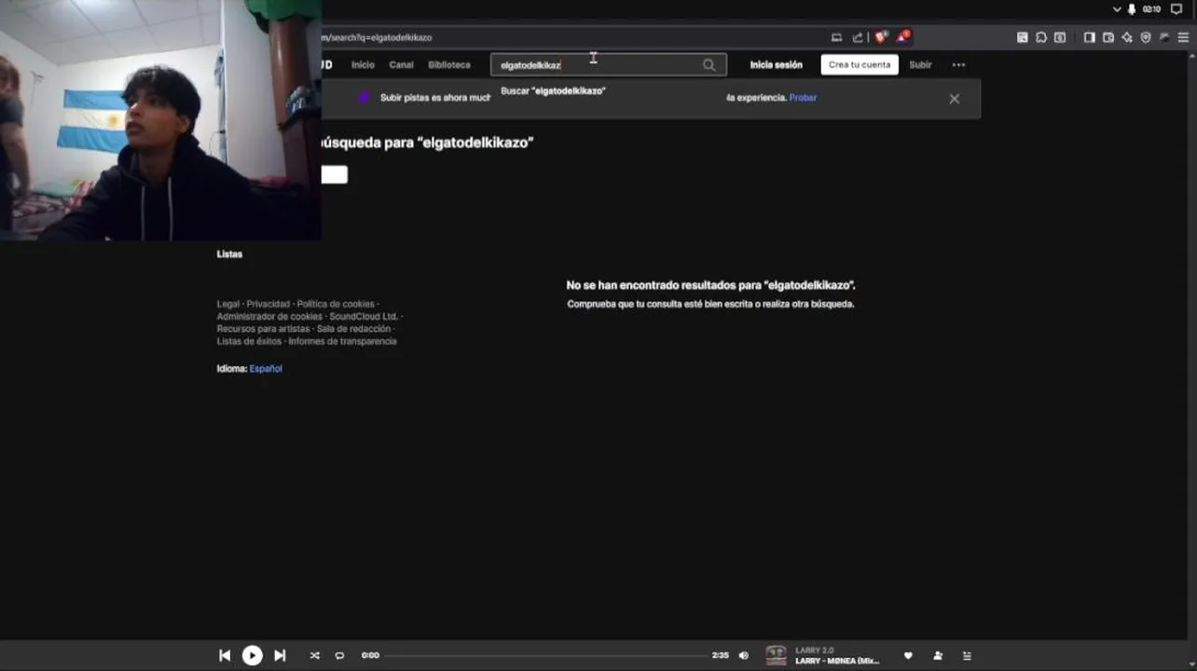Toggle repeat mode in player
This screenshot has width=1197, height=671.
tap(339, 656)
